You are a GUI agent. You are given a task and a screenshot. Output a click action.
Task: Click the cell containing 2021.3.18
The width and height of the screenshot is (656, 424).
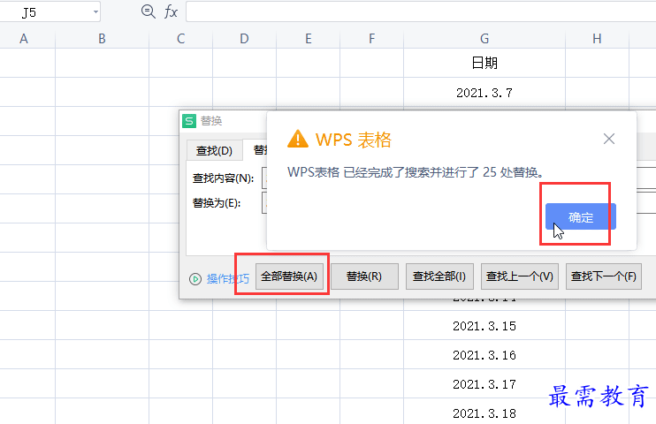484,413
